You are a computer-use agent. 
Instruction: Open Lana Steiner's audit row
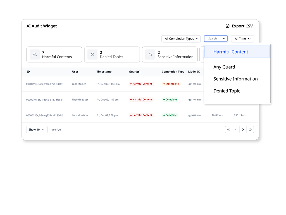(x=113, y=84)
